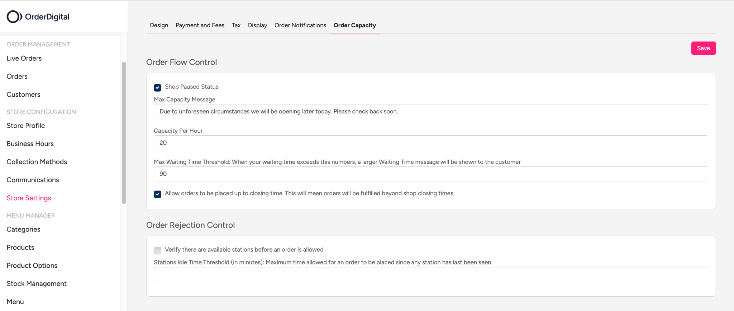Select the Tax tab
This screenshot has height=311, width=734.
(236, 25)
